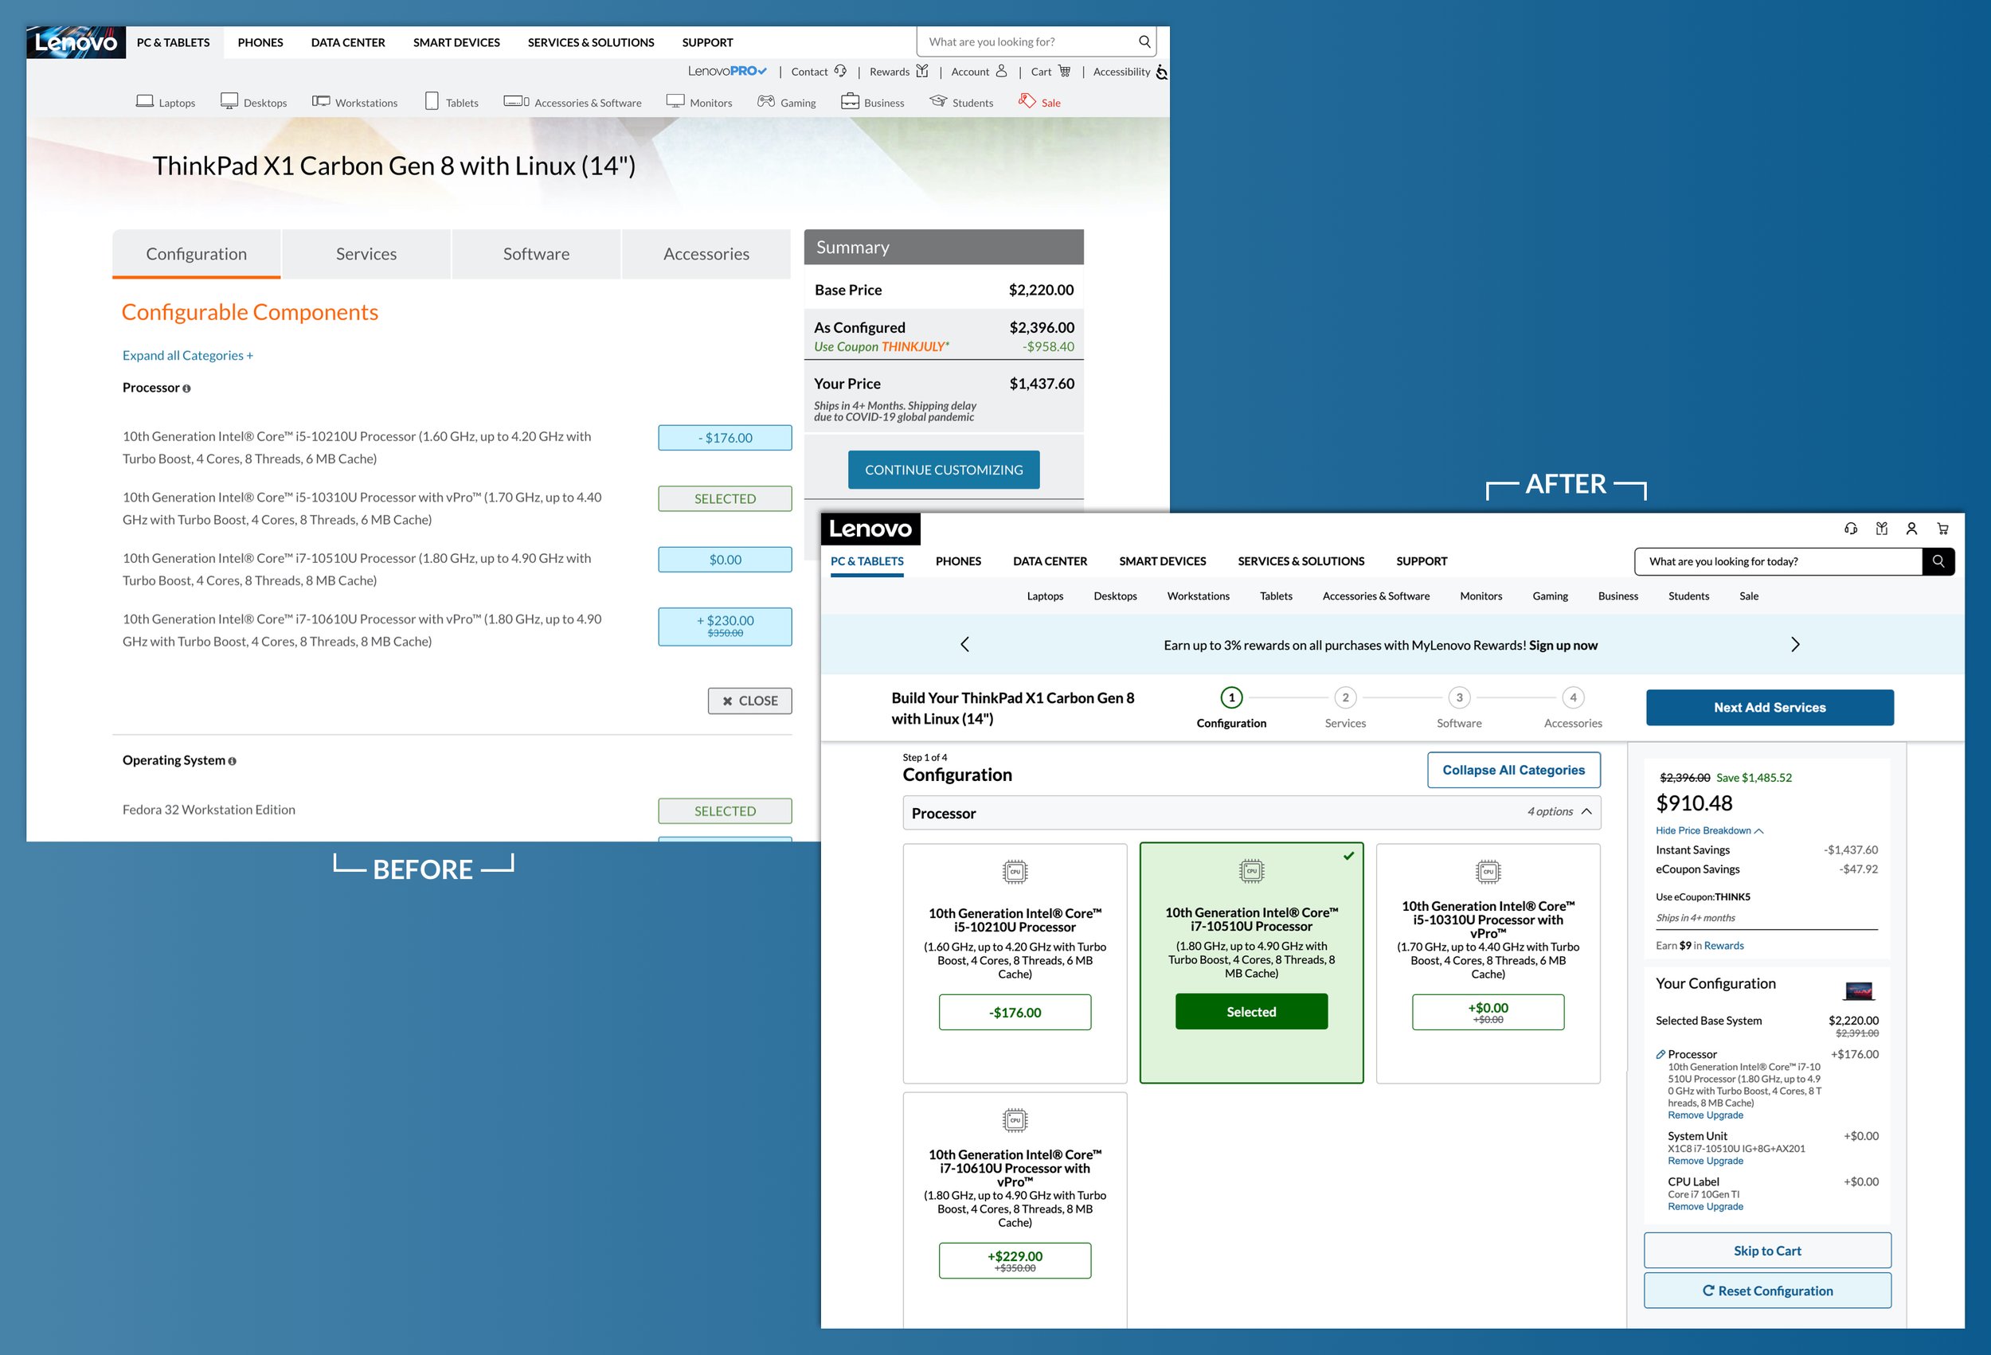Click the Tablets icon in the Before nav
This screenshot has height=1355, width=1991.
pos(432,101)
